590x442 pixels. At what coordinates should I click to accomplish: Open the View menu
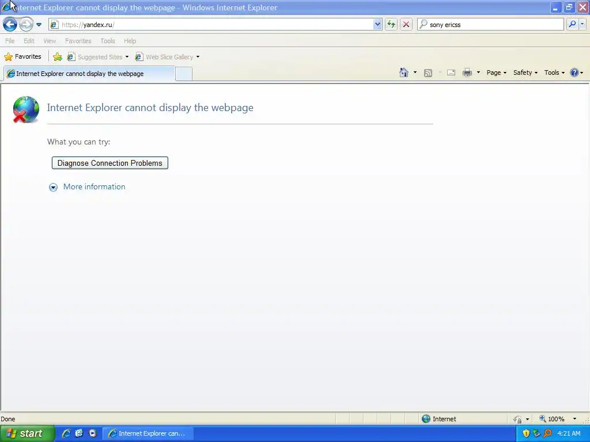50,41
